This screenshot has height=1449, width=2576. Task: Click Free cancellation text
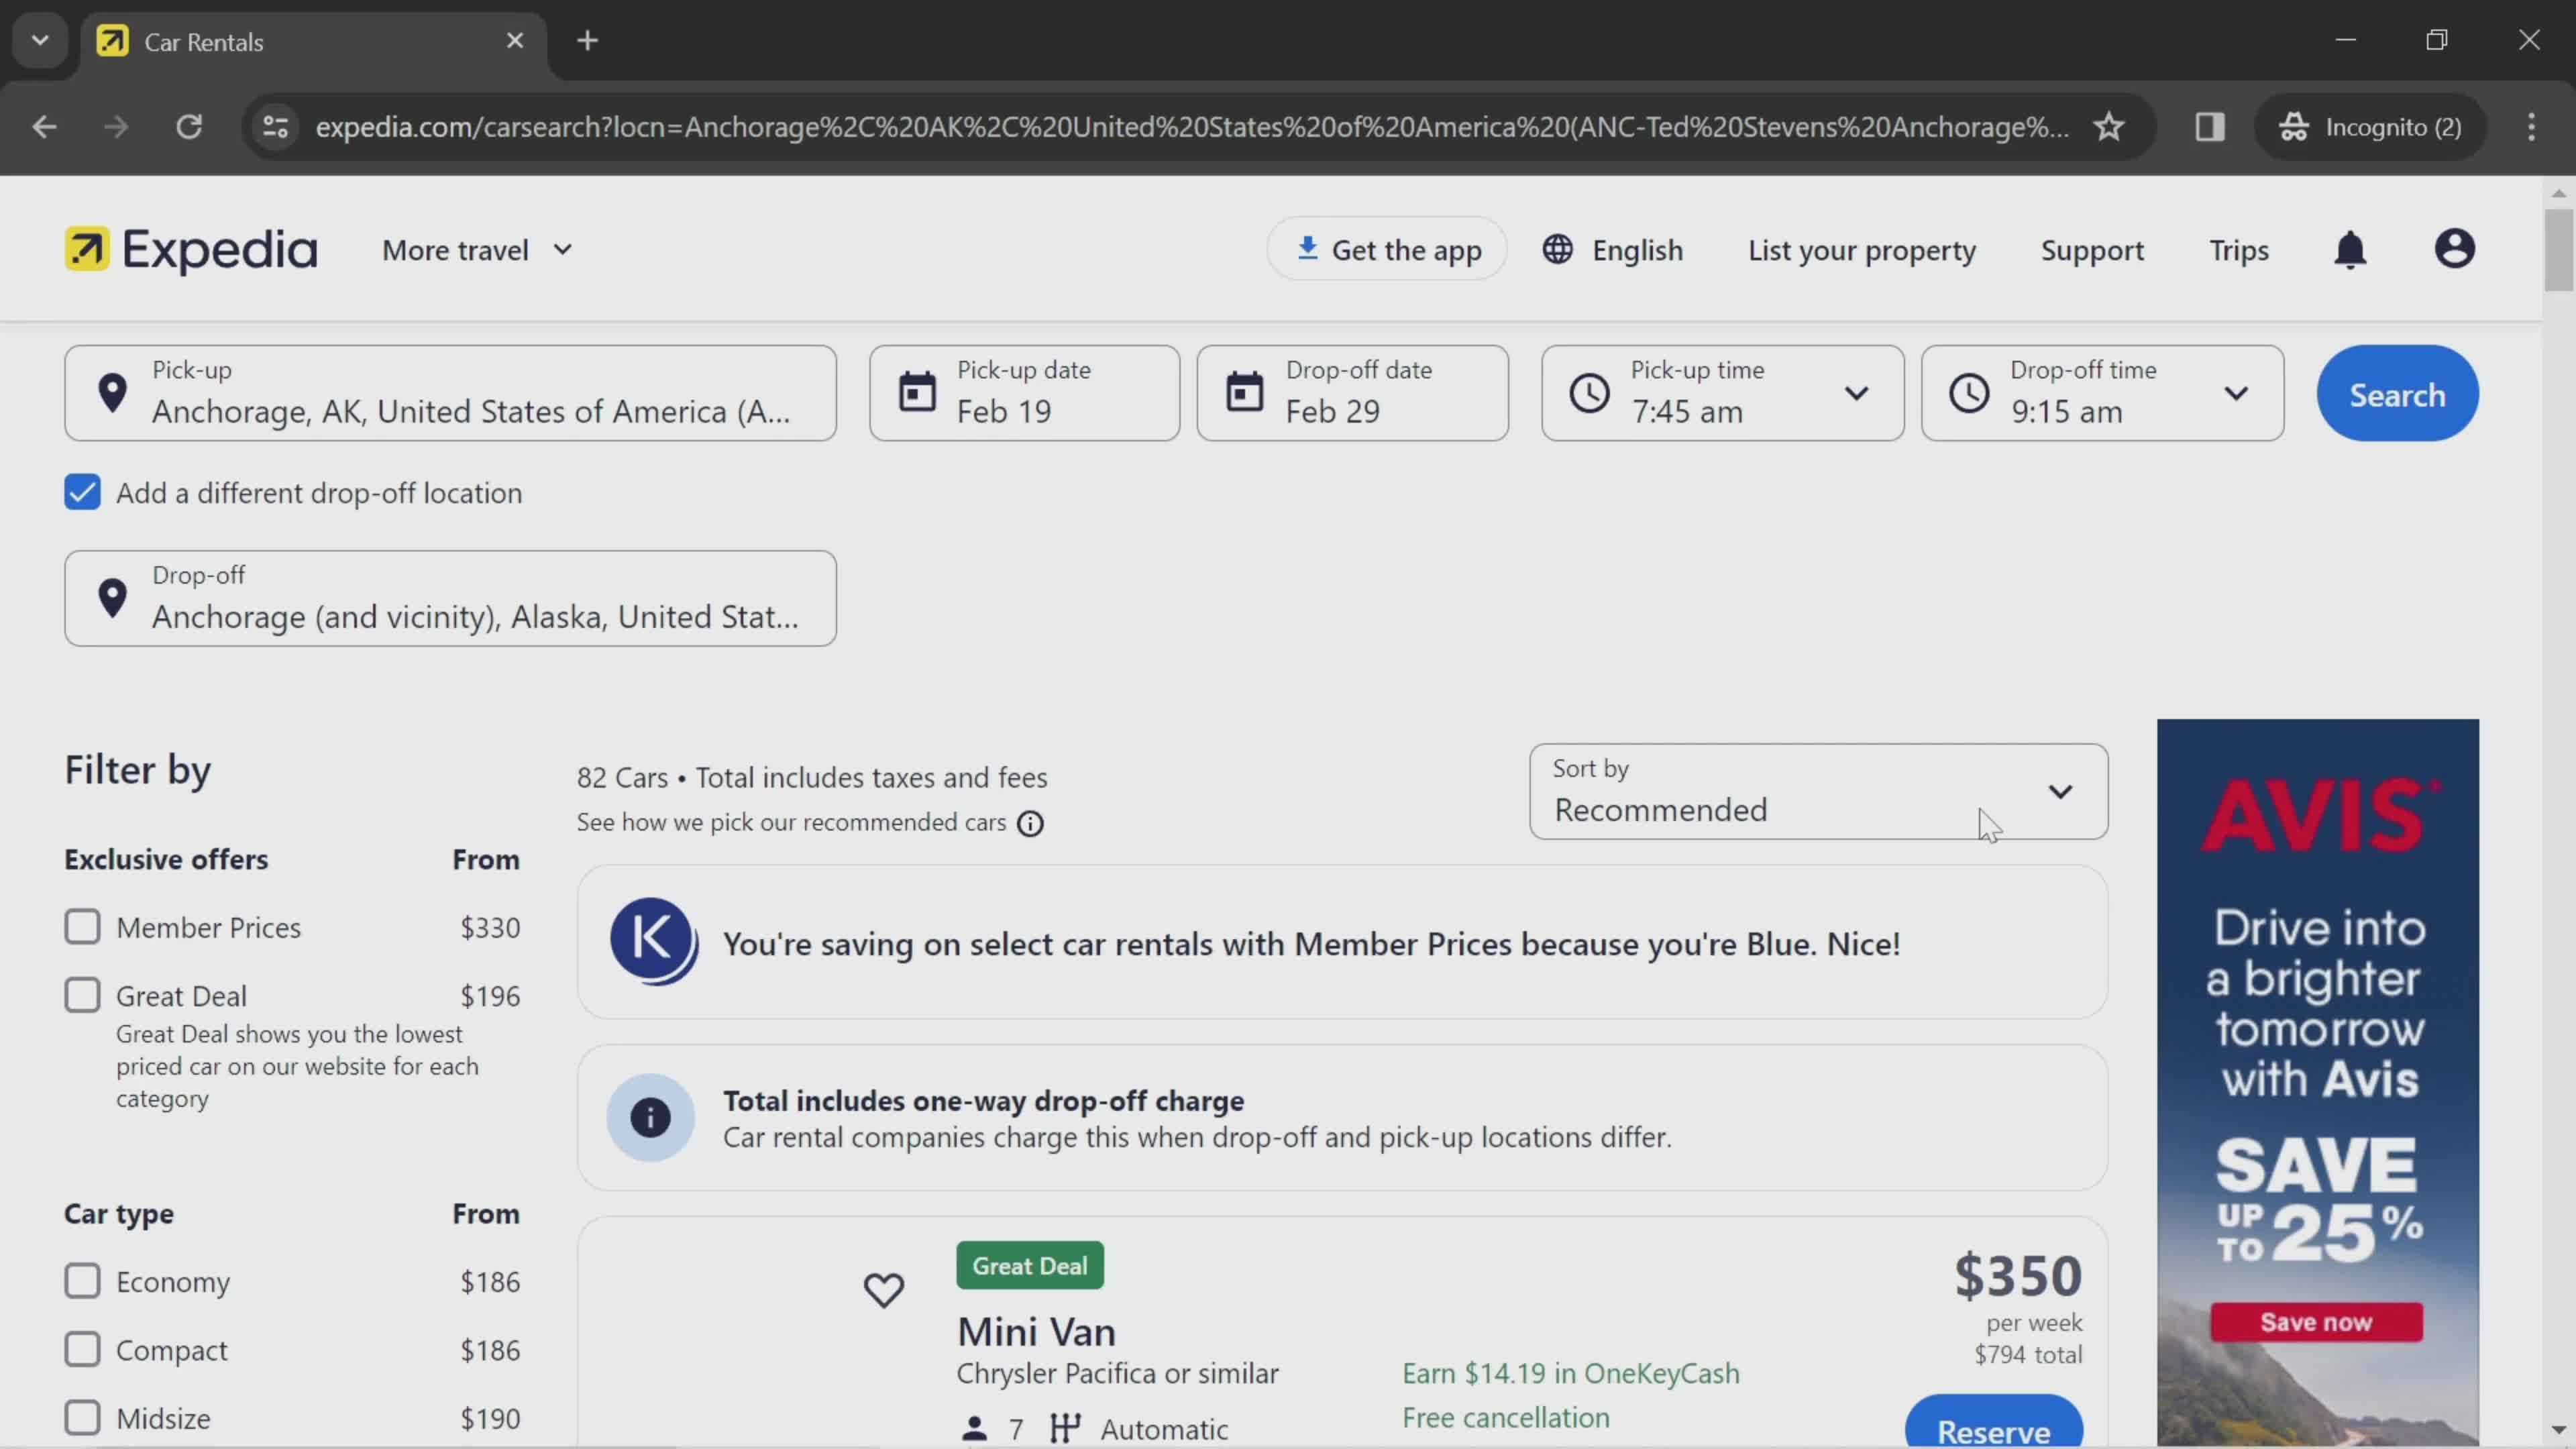(1506, 1417)
